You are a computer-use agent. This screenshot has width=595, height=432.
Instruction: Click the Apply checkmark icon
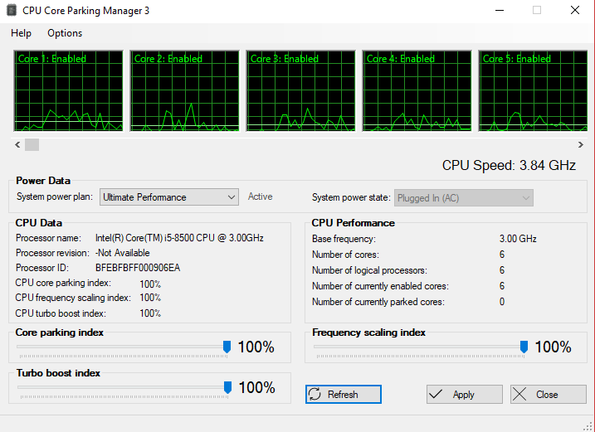pos(436,394)
